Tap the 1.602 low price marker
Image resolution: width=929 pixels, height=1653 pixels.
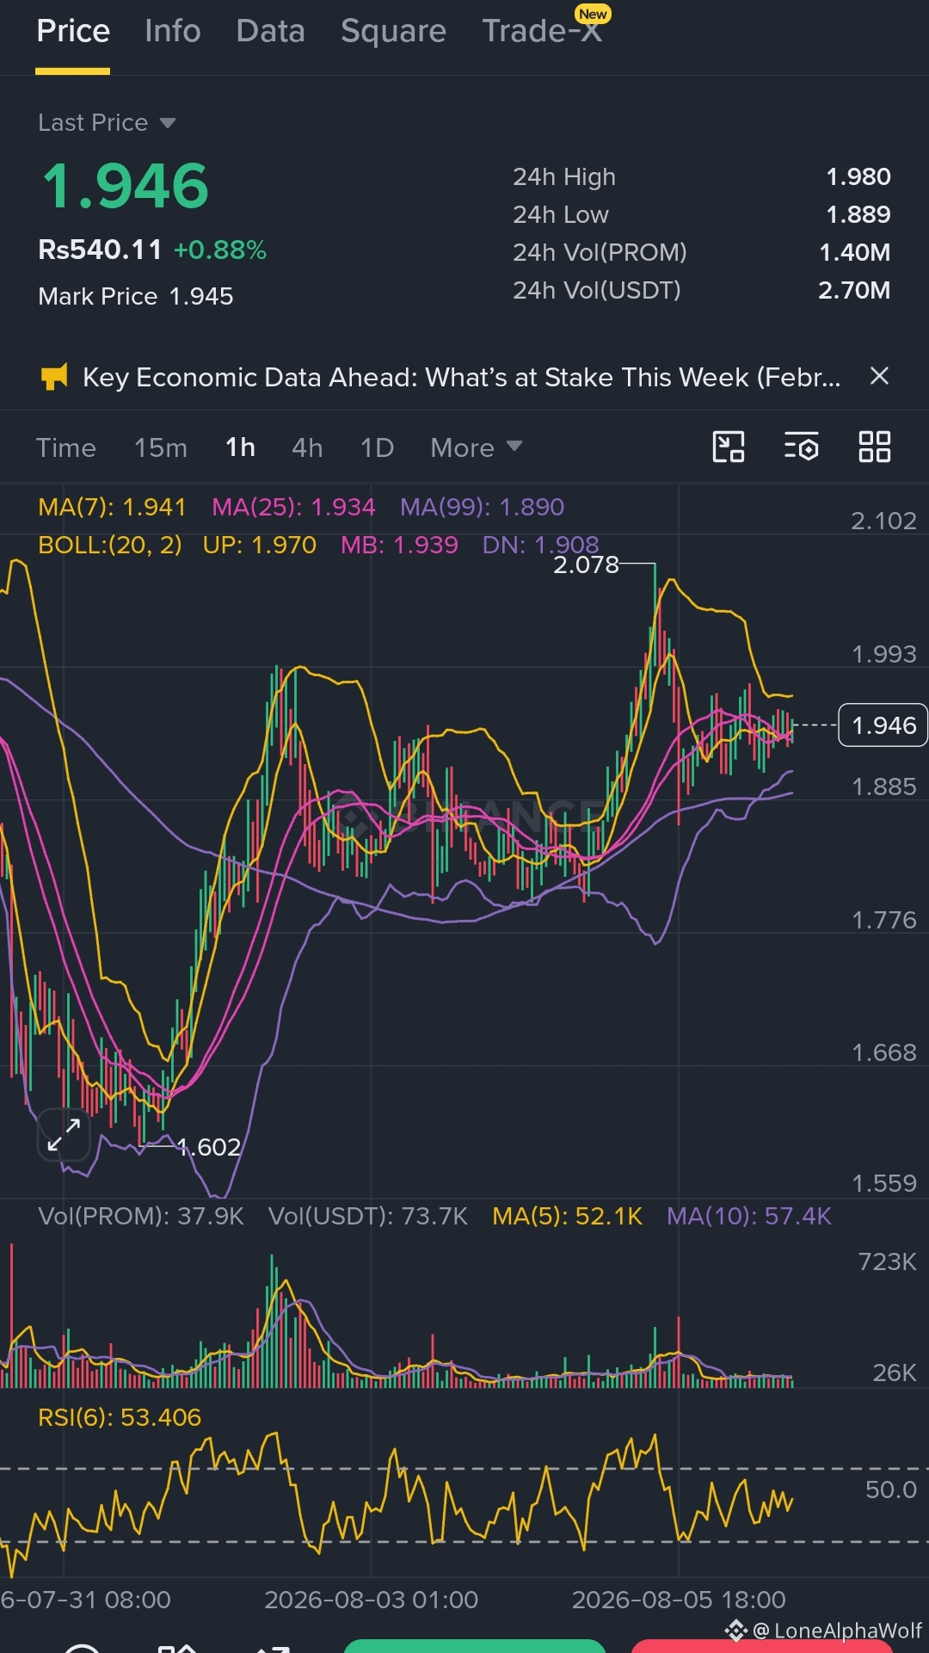click(208, 1147)
